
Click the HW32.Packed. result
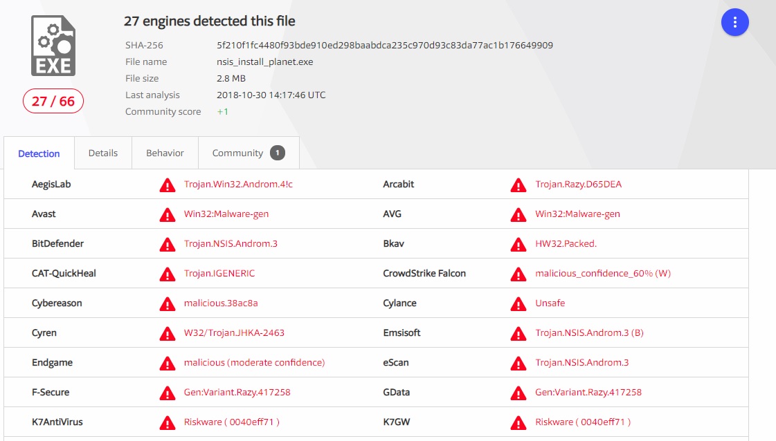pyautogui.click(x=566, y=244)
